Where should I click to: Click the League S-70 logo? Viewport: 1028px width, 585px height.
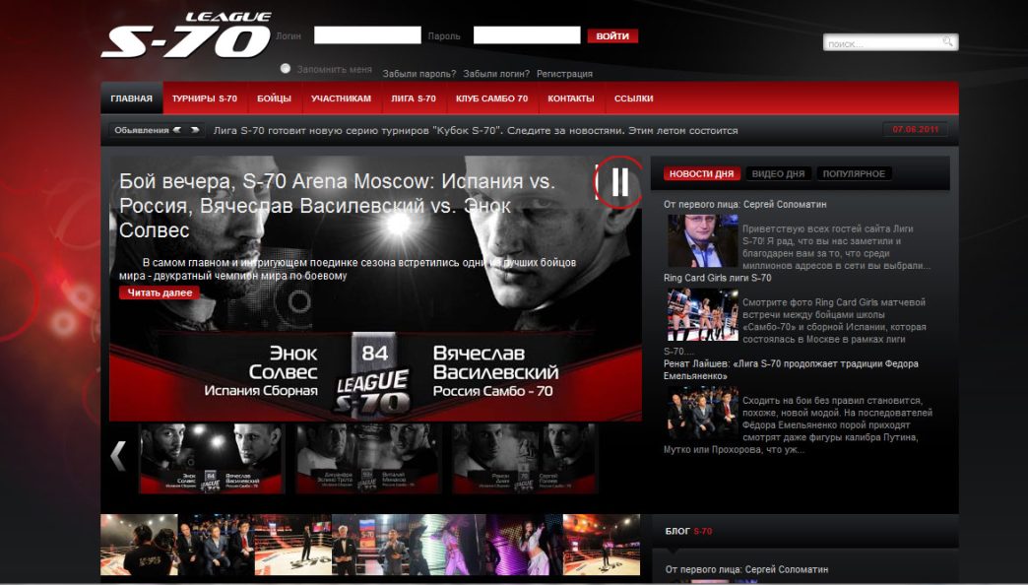coord(186,36)
